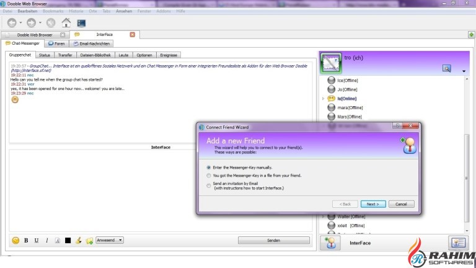
Task: Open the back button history dropdown arrow
Action: (20, 23)
